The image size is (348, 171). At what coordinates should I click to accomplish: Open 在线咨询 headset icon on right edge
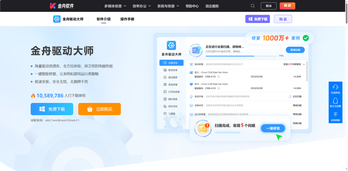[x=335, y=87]
